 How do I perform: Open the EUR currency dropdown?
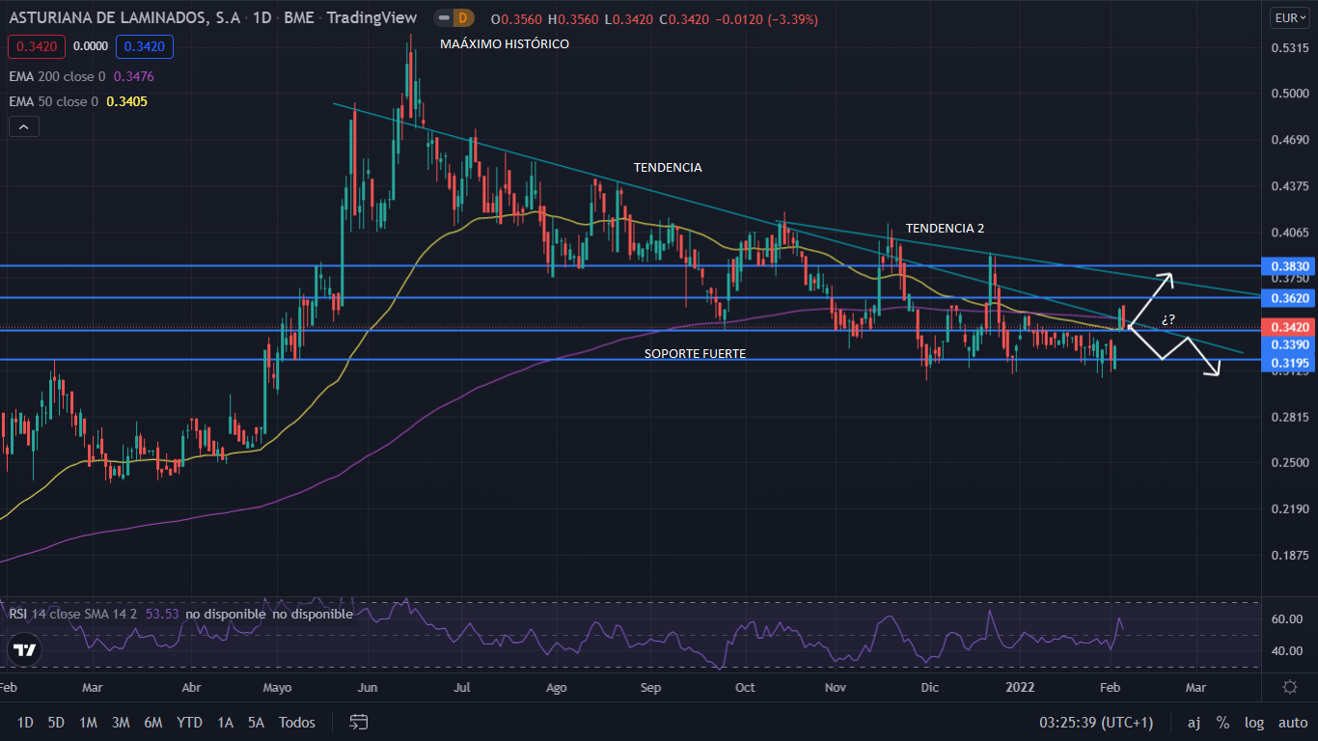(1289, 17)
